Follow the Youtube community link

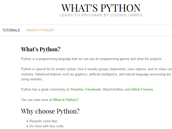coord(77,89)
